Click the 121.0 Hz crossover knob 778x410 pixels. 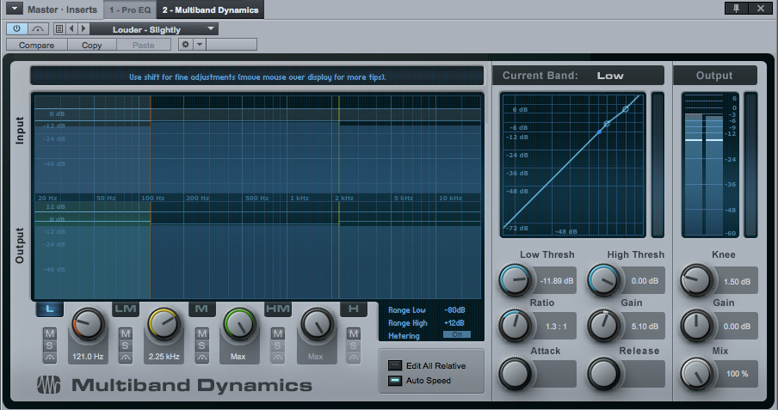88,325
